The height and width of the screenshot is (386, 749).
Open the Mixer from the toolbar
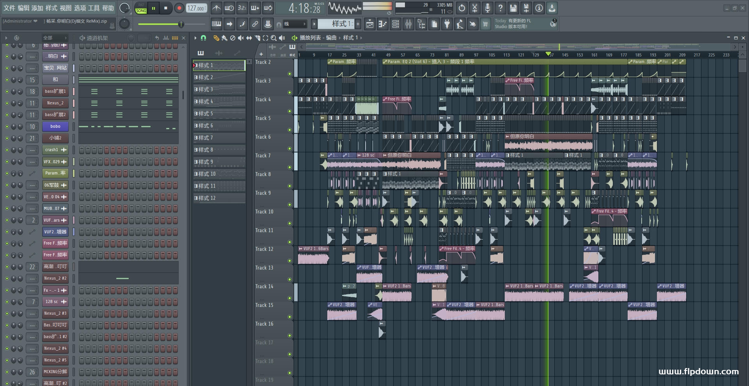[x=408, y=24]
